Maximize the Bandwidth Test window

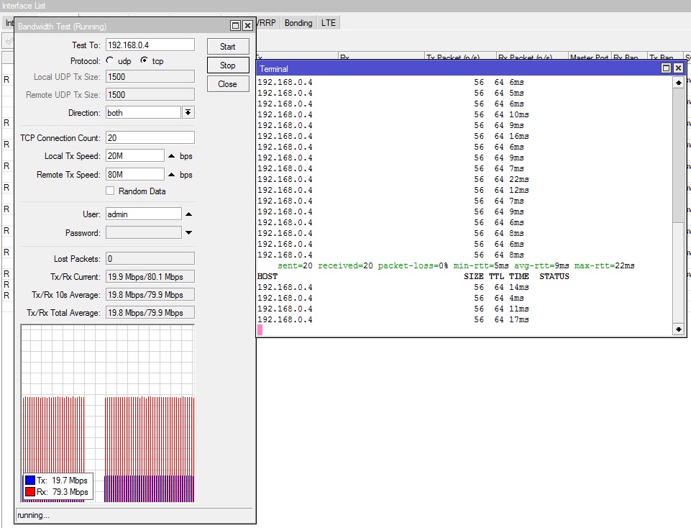(235, 25)
